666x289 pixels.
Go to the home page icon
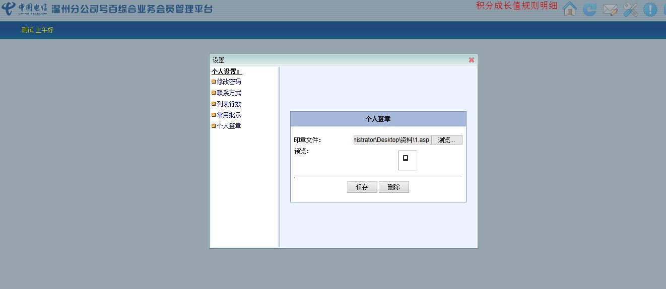pyautogui.click(x=570, y=9)
